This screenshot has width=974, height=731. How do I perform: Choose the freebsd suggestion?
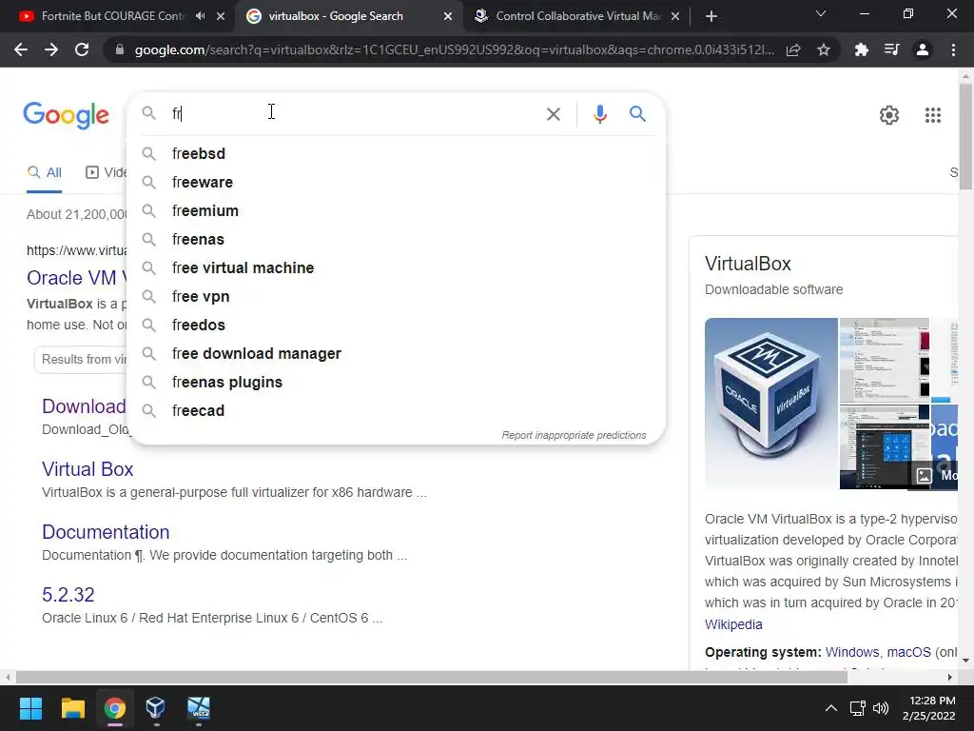click(396, 153)
